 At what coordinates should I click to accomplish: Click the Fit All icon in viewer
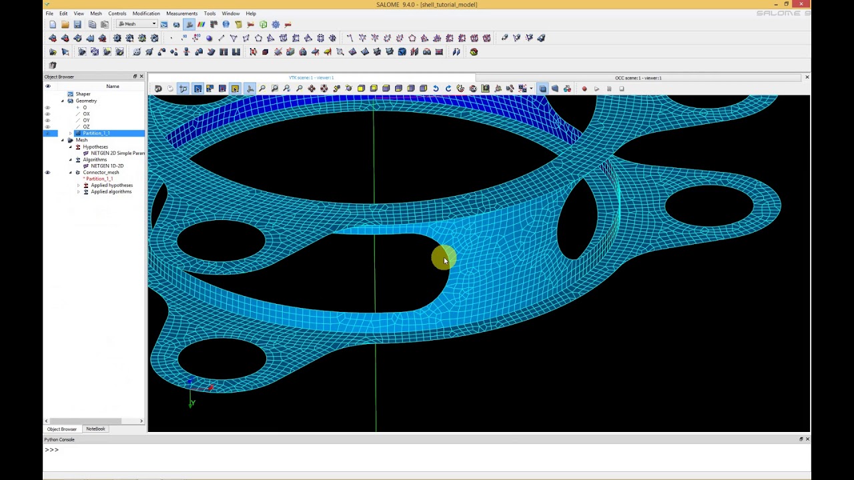(262, 89)
